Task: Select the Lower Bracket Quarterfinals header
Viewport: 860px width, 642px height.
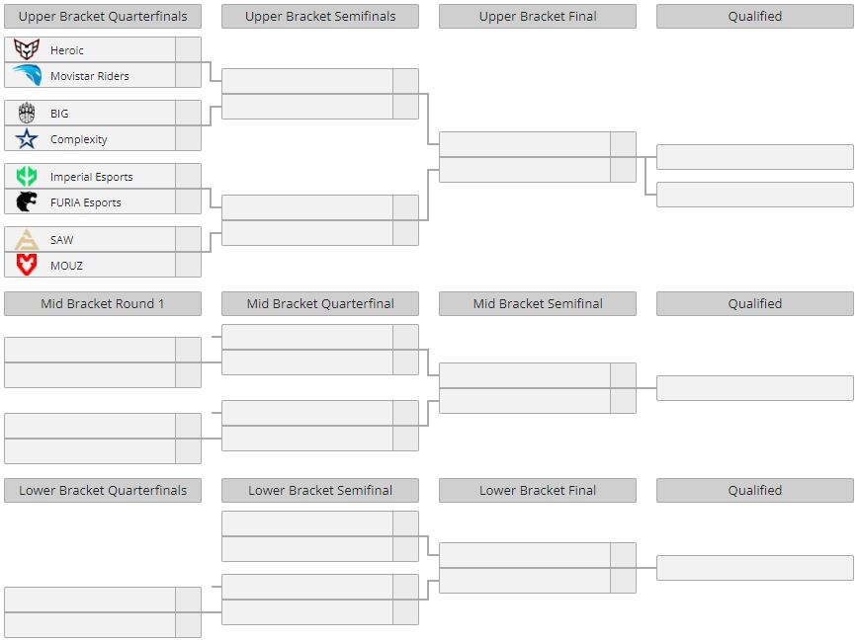Action: [103, 490]
